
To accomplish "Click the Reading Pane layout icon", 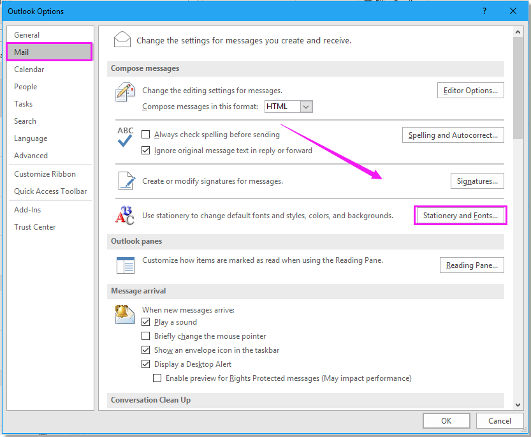I will click(x=125, y=265).
